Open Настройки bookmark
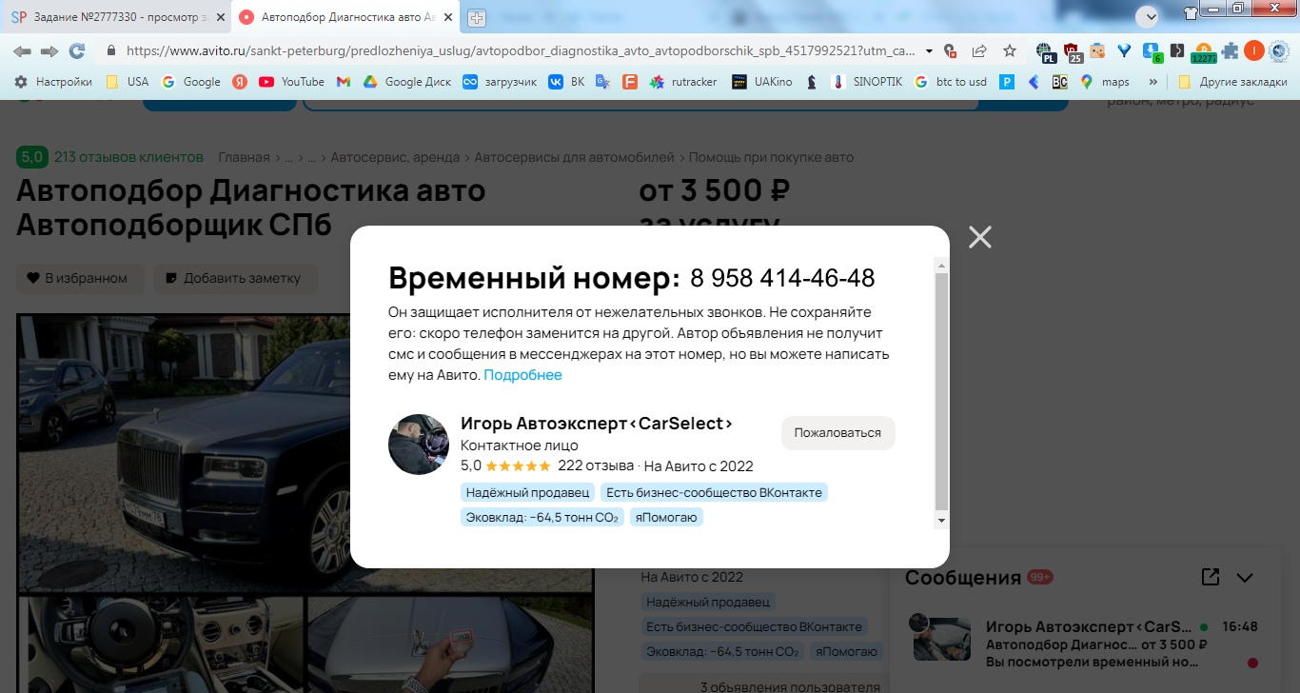Viewport: 1300px width, 693px height. 53,82
